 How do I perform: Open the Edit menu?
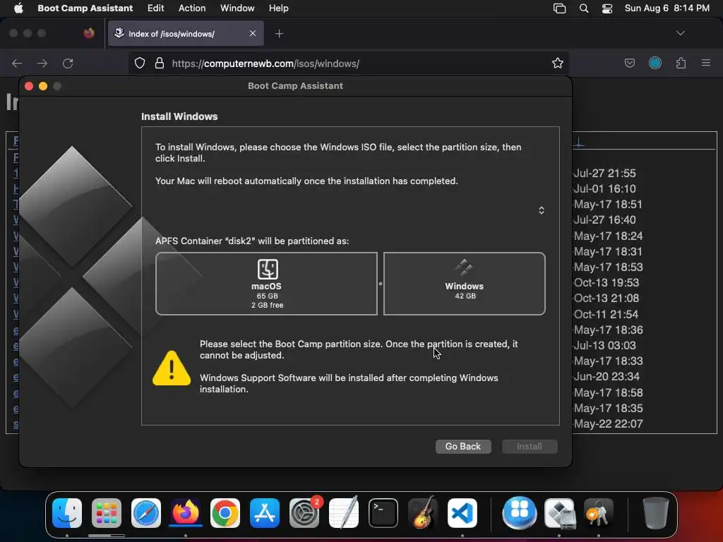[156, 8]
